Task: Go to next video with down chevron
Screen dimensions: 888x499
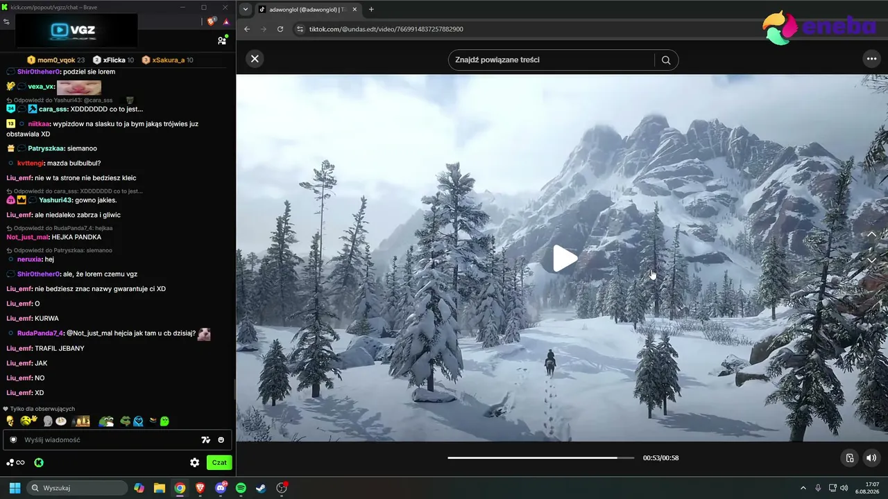Action: (x=872, y=260)
